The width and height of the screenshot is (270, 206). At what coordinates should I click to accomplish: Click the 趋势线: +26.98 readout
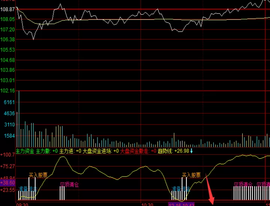[x=173, y=151]
